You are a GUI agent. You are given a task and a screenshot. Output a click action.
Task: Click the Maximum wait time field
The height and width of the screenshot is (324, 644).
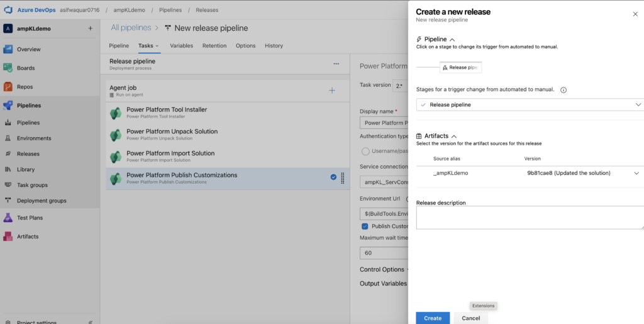(384, 253)
